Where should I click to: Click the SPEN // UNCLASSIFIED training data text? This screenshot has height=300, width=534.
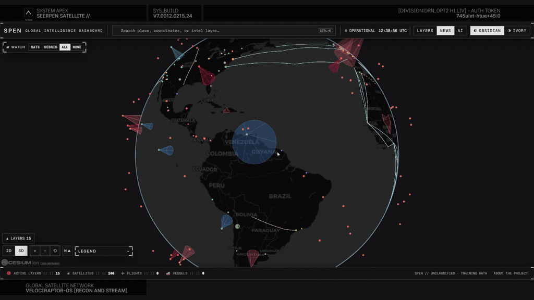click(x=451, y=273)
